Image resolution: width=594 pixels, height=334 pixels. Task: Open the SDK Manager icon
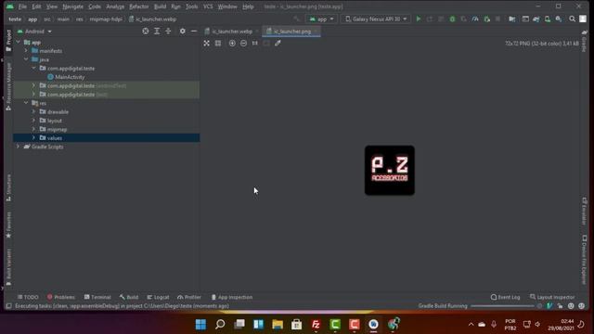click(559, 19)
